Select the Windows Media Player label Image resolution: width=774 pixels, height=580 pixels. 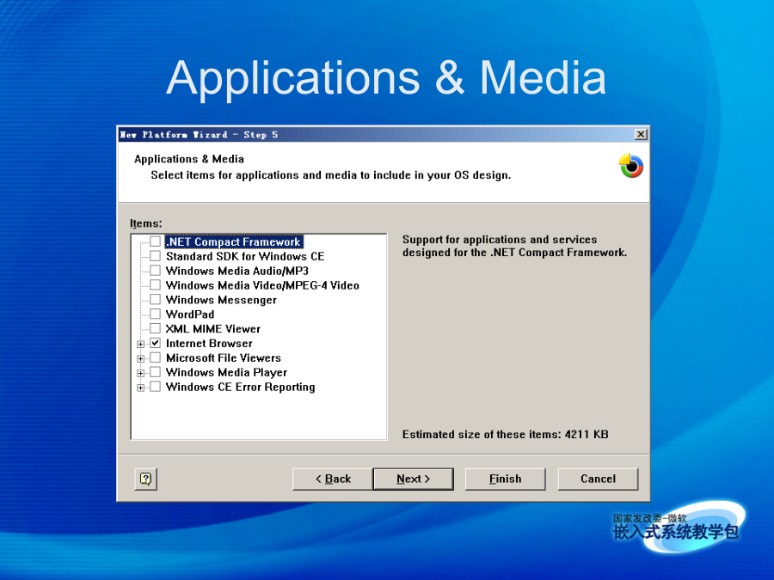(226, 372)
